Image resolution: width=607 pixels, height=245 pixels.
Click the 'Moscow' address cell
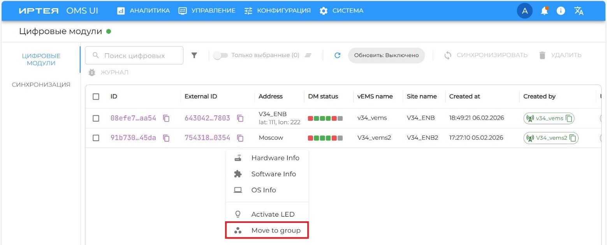271,138
